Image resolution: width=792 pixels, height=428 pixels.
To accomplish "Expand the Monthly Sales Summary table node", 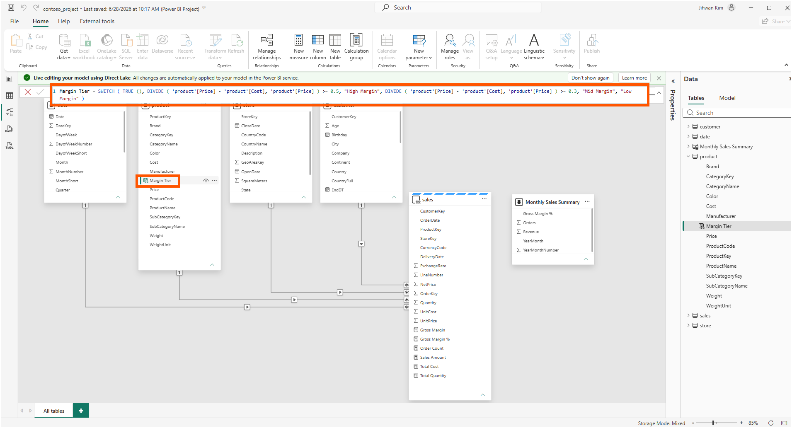I will click(x=688, y=147).
